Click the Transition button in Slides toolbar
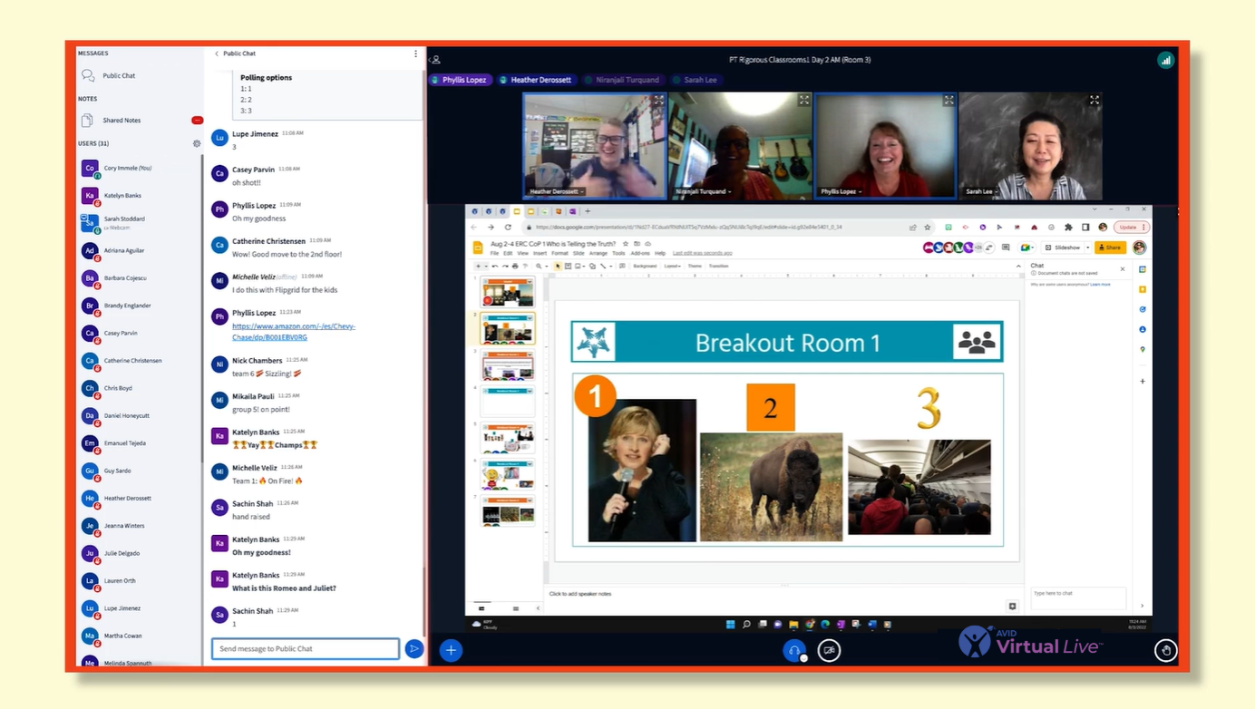 point(719,266)
